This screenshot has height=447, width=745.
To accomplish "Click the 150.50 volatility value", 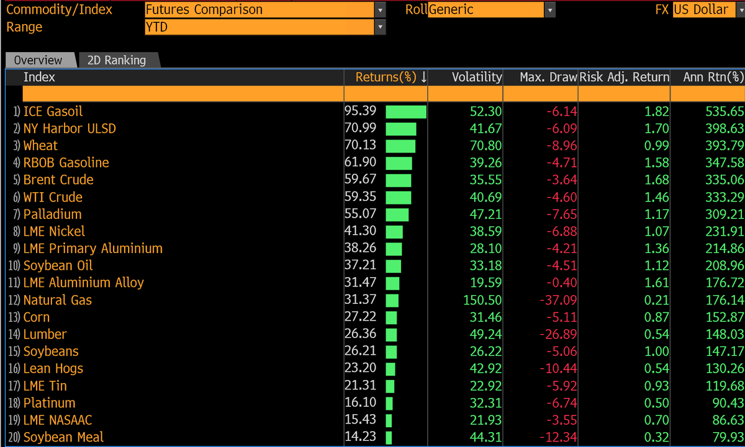I will point(482,300).
